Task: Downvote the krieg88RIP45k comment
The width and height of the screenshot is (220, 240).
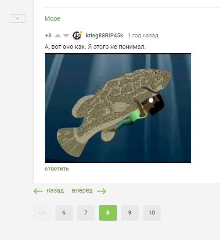Action: 66,36
